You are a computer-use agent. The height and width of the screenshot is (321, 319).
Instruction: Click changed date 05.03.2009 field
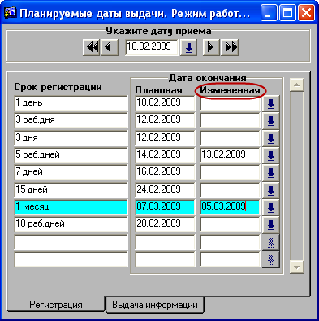click(x=230, y=207)
